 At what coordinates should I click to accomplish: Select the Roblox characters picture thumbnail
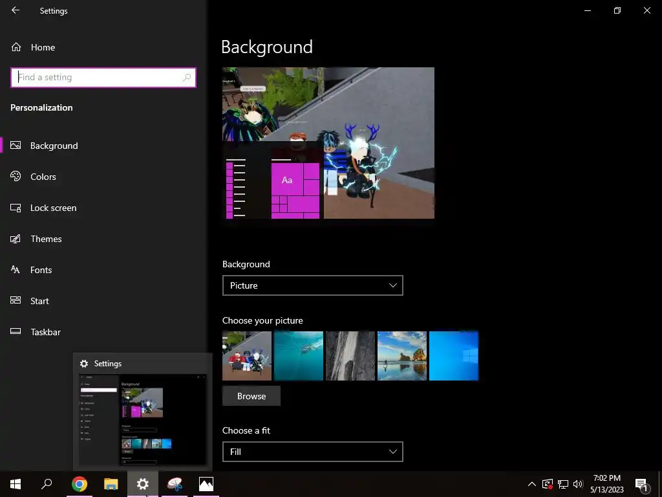(247, 356)
